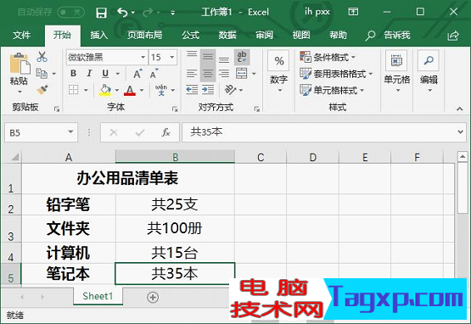
Task: Toggle center horizontal alignment
Action: [x=208, y=74]
